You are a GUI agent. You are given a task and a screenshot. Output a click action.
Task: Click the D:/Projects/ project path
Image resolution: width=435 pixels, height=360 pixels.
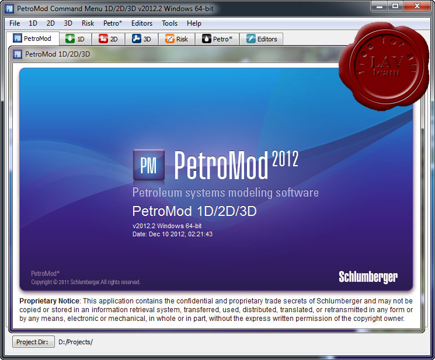coord(75,342)
